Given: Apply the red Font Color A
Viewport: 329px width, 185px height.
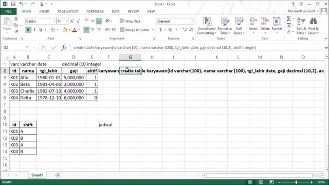Looking at the screenshot, I should point(74,30).
